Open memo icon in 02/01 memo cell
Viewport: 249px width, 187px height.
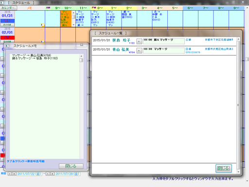42,41
